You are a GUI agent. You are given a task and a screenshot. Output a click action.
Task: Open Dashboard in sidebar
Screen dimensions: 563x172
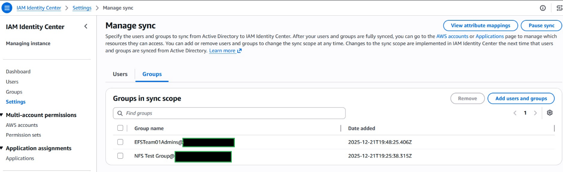point(18,71)
